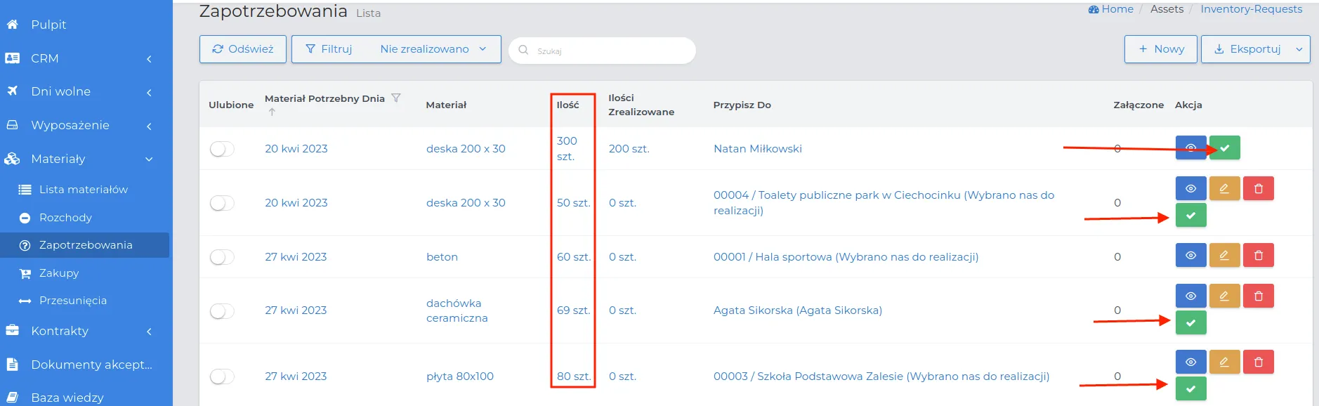This screenshot has width=1319, height=406.
Task: Click edit icon for Toalety publiczne row
Action: coord(1224,189)
